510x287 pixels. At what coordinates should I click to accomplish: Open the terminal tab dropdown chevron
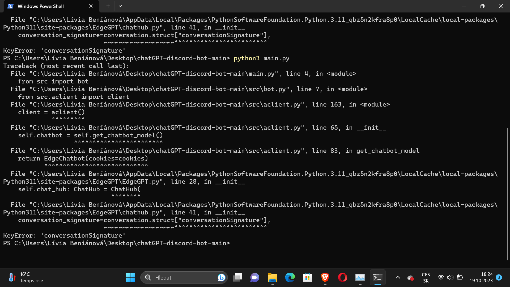coord(120,6)
